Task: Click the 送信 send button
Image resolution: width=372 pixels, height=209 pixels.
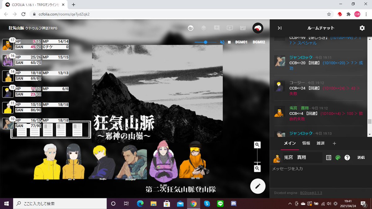Action: 361,157
